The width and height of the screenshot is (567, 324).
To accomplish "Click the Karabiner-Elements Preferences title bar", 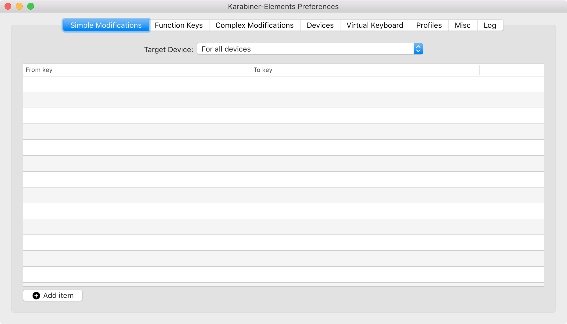I will click(283, 7).
